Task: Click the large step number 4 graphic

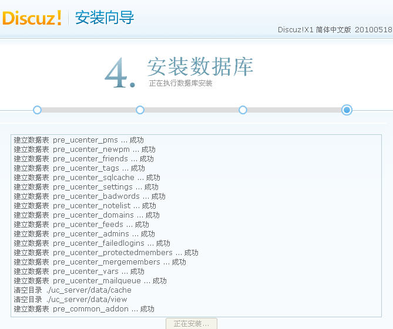Action: tap(119, 74)
